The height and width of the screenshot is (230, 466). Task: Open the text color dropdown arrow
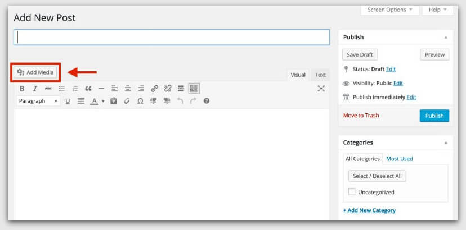pyautogui.click(x=103, y=102)
